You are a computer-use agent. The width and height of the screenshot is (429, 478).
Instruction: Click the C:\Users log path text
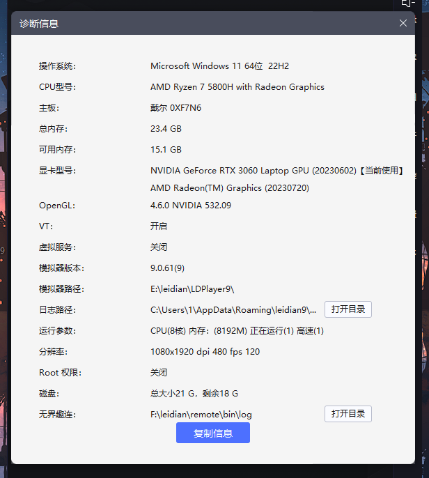[233, 310]
